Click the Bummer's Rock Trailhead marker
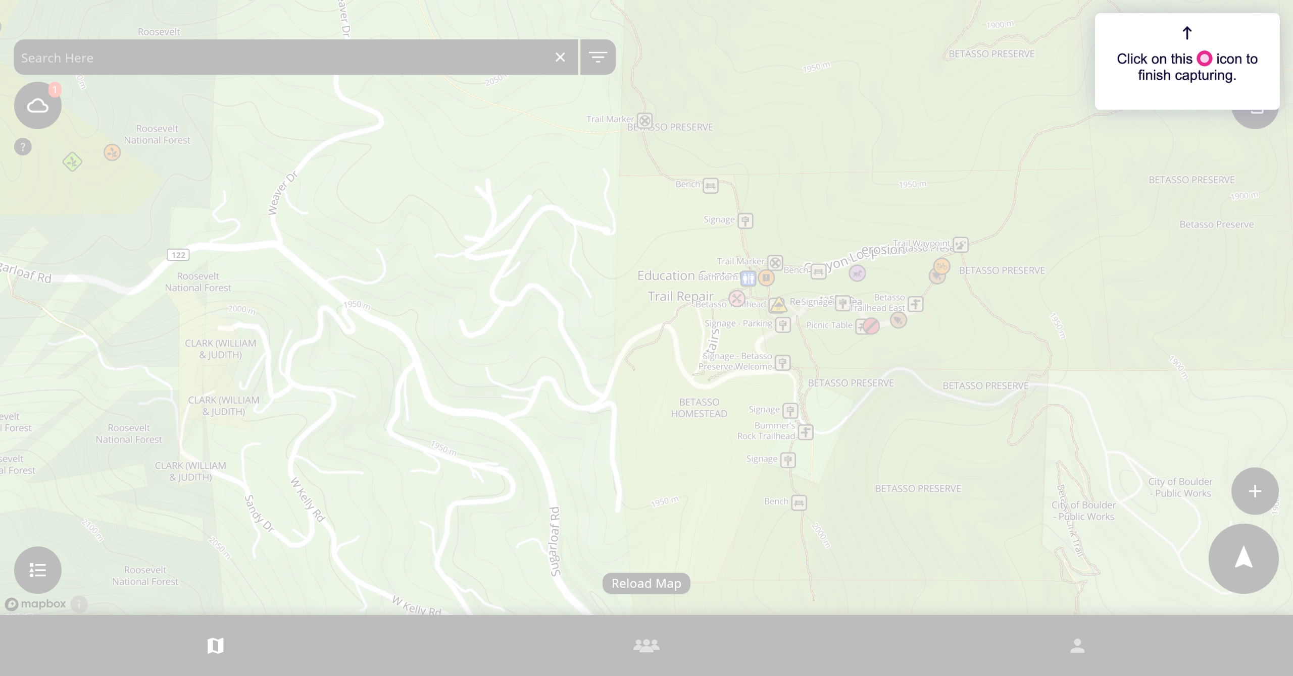This screenshot has height=676, width=1293. (x=806, y=432)
